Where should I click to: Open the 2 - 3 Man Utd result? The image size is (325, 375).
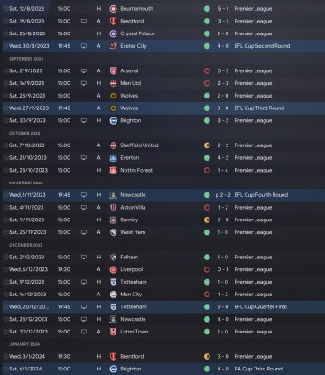pyautogui.click(x=223, y=83)
